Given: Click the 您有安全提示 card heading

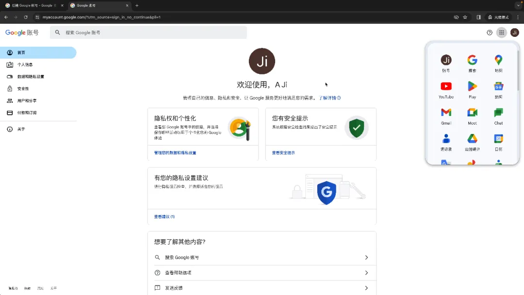Looking at the screenshot, I should (x=290, y=118).
